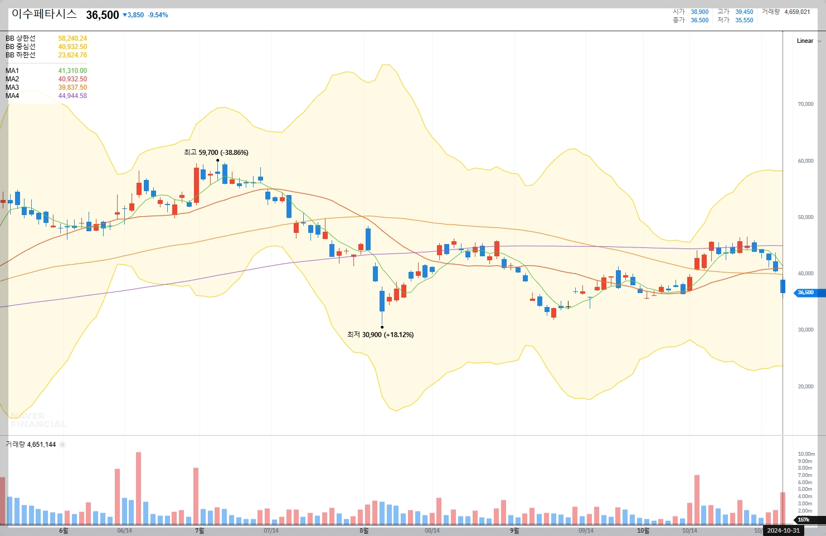Click the 23,624.76 lower band value
The image size is (826, 536).
click(72, 55)
